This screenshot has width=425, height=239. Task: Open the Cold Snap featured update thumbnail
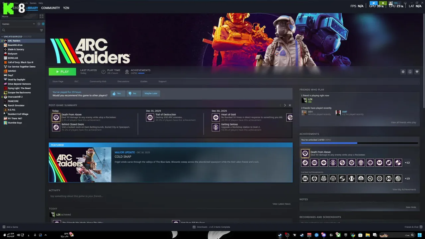tap(80, 165)
